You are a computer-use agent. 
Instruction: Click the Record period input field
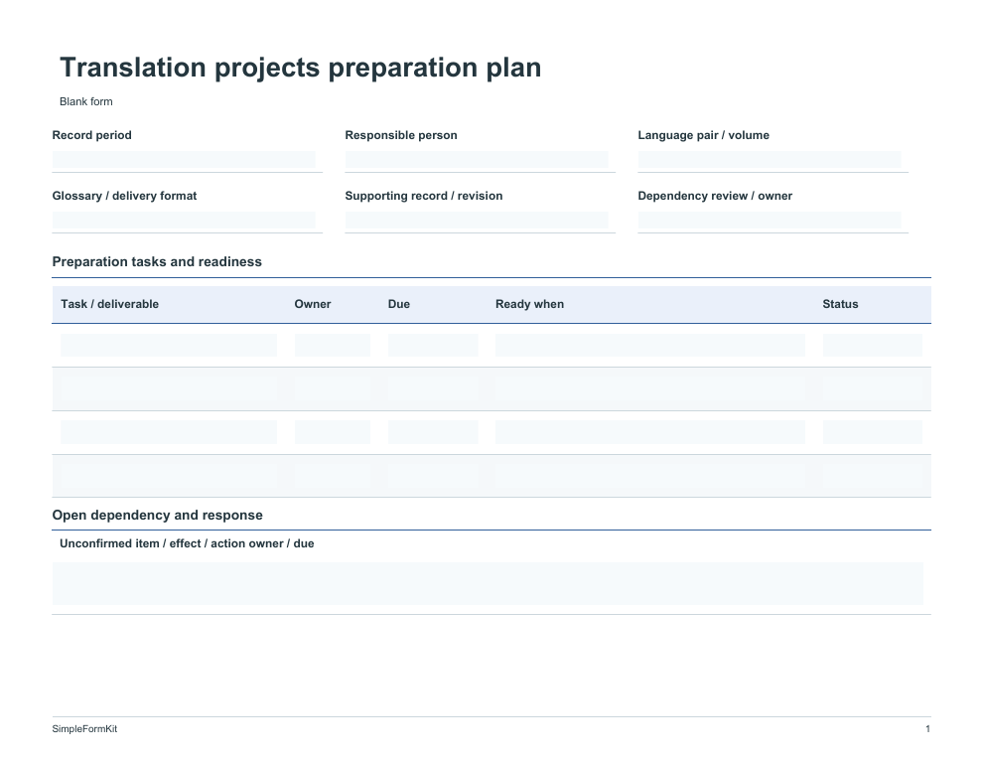(184, 160)
